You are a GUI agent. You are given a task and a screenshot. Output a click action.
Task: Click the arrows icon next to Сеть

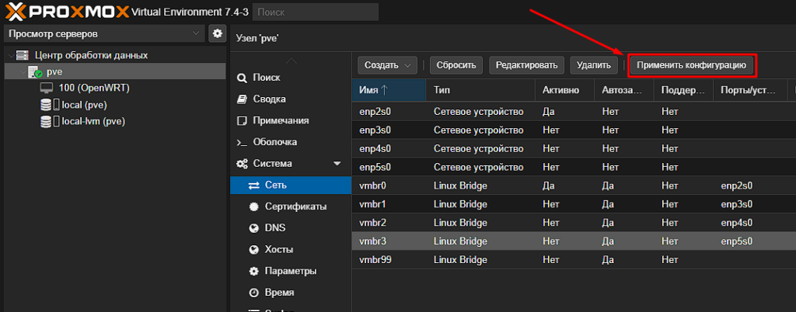tap(254, 185)
